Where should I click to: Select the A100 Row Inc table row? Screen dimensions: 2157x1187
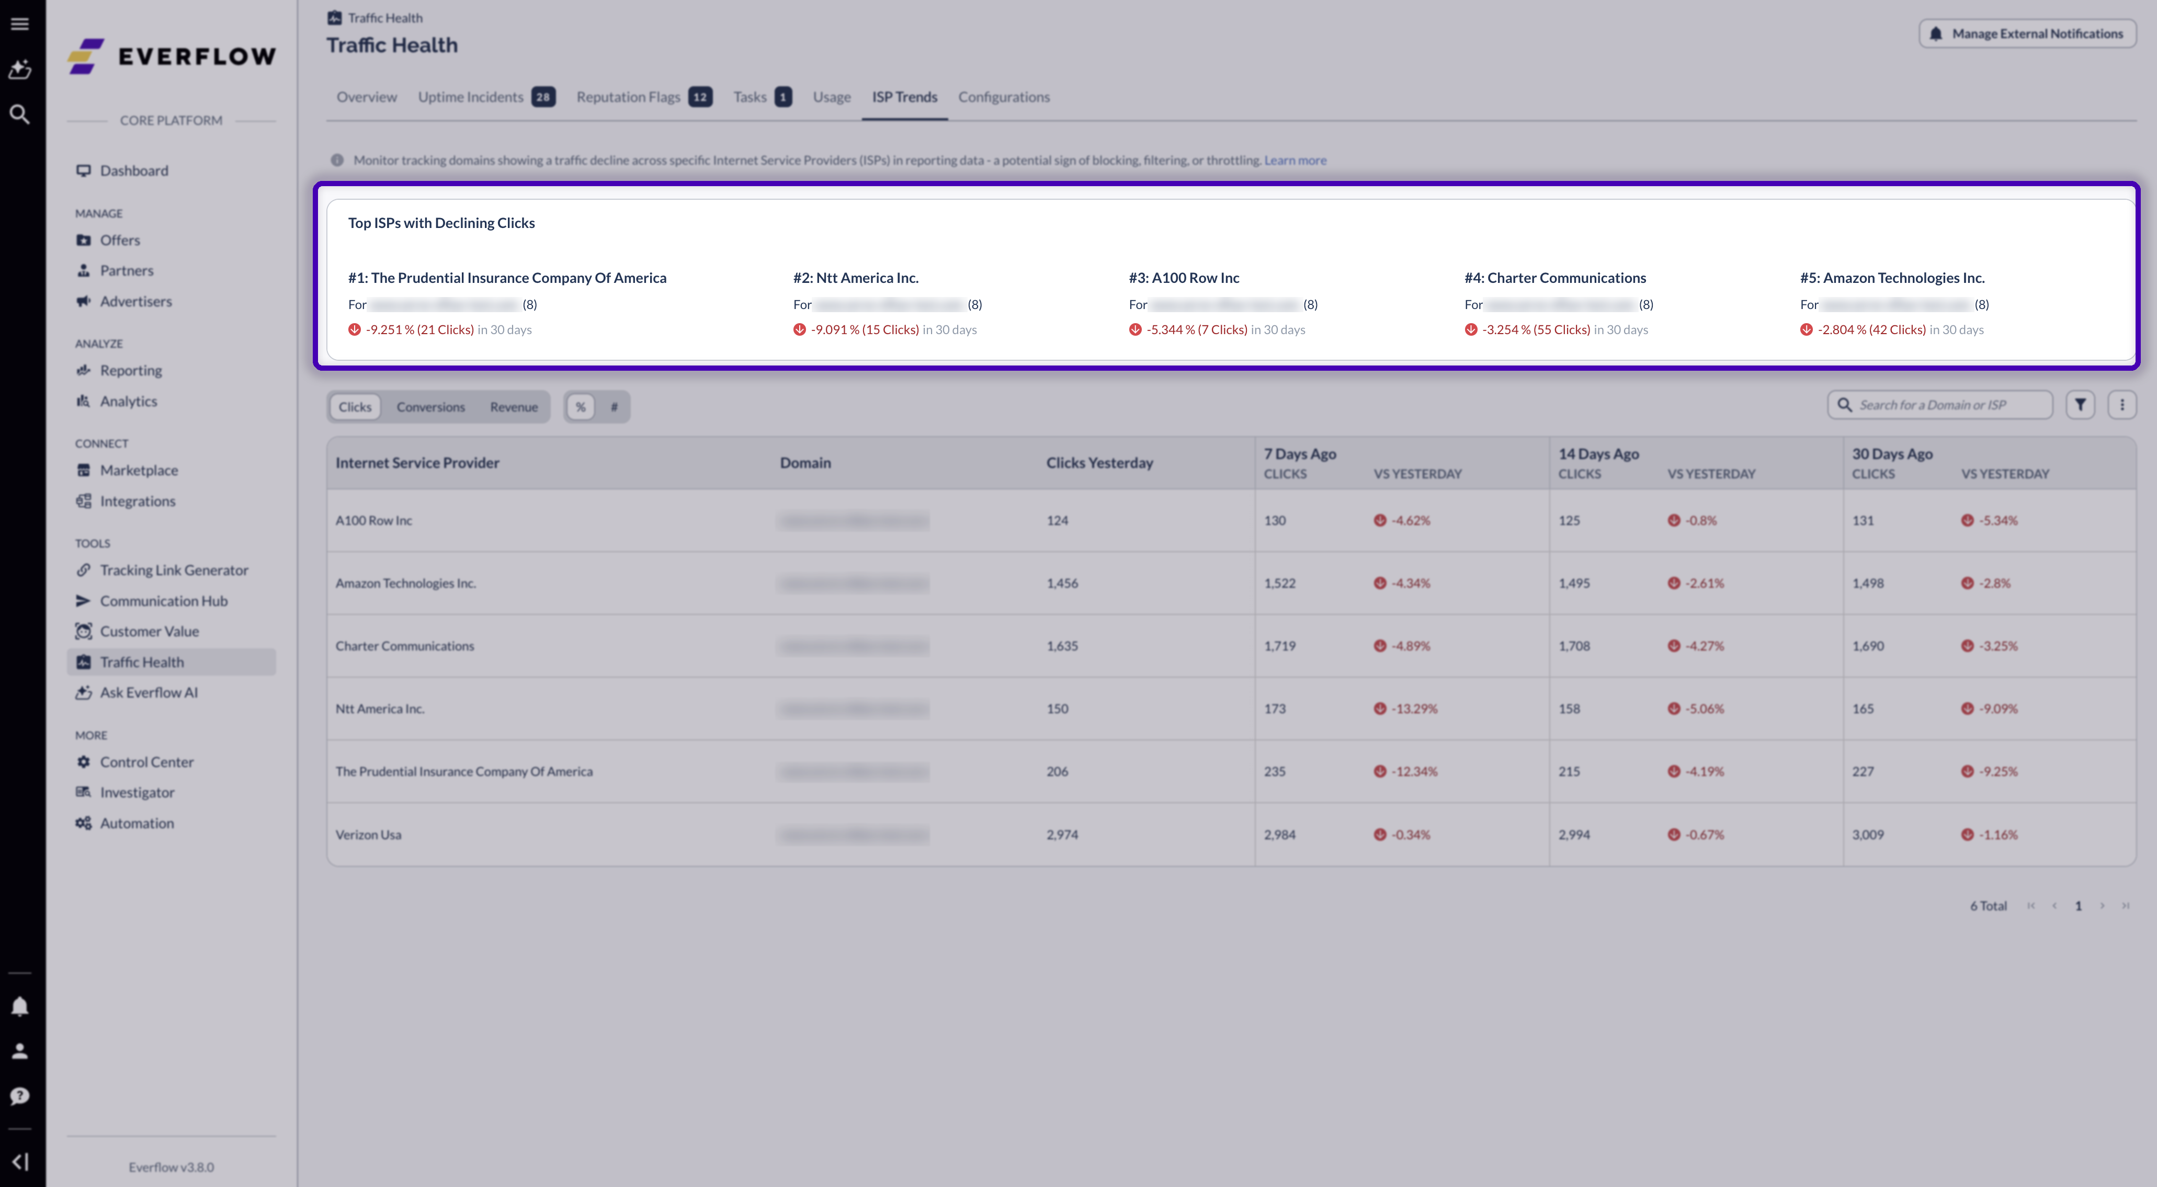1231,521
